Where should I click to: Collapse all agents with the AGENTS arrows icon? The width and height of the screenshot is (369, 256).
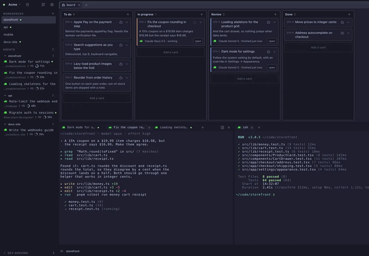pyautogui.click(x=53, y=49)
